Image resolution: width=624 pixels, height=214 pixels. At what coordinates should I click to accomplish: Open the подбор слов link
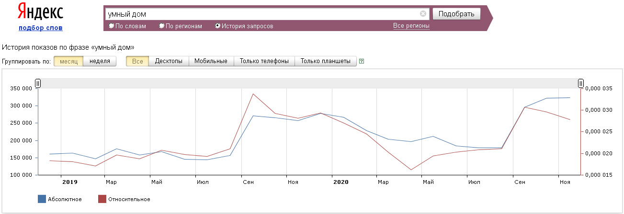click(40, 28)
